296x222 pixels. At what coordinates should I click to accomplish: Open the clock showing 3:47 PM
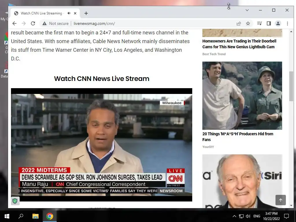click(x=271, y=216)
